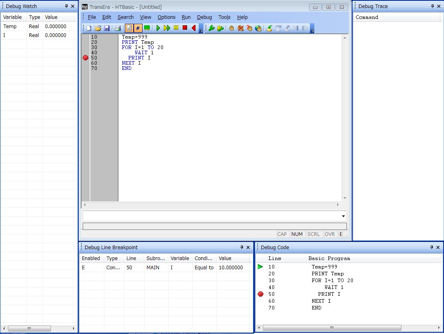444x334 pixels.
Task: Toggle line numbers with the # icon
Action: point(138,28)
